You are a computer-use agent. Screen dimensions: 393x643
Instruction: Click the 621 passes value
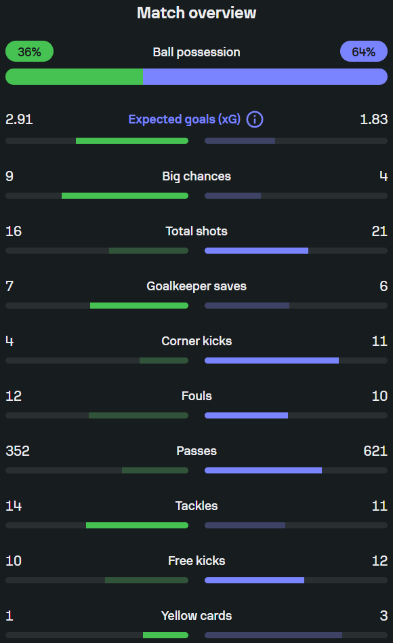(375, 451)
